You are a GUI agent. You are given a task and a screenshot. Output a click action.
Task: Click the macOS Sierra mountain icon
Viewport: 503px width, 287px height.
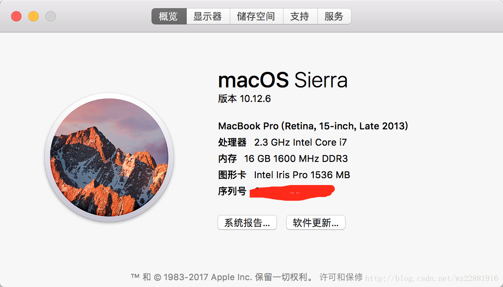(109, 157)
